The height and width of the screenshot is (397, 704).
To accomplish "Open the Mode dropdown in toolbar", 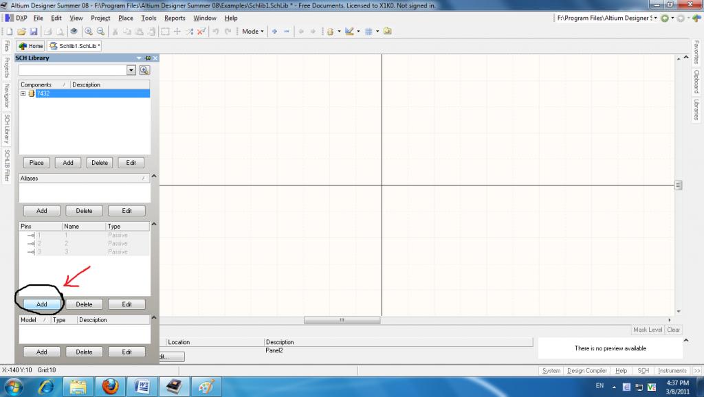I will [253, 32].
